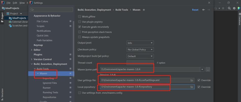Enable Use settings from .mvn/maven.config
241x102 pixels.
click(80, 93)
